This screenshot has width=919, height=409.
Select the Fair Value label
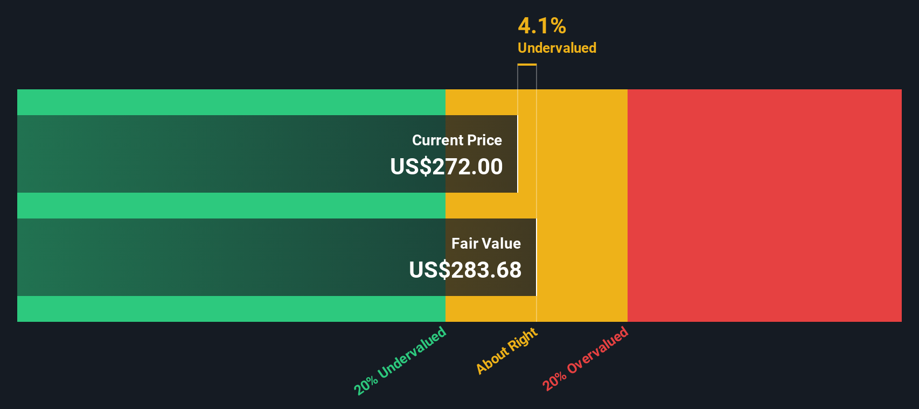pos(486,243)
